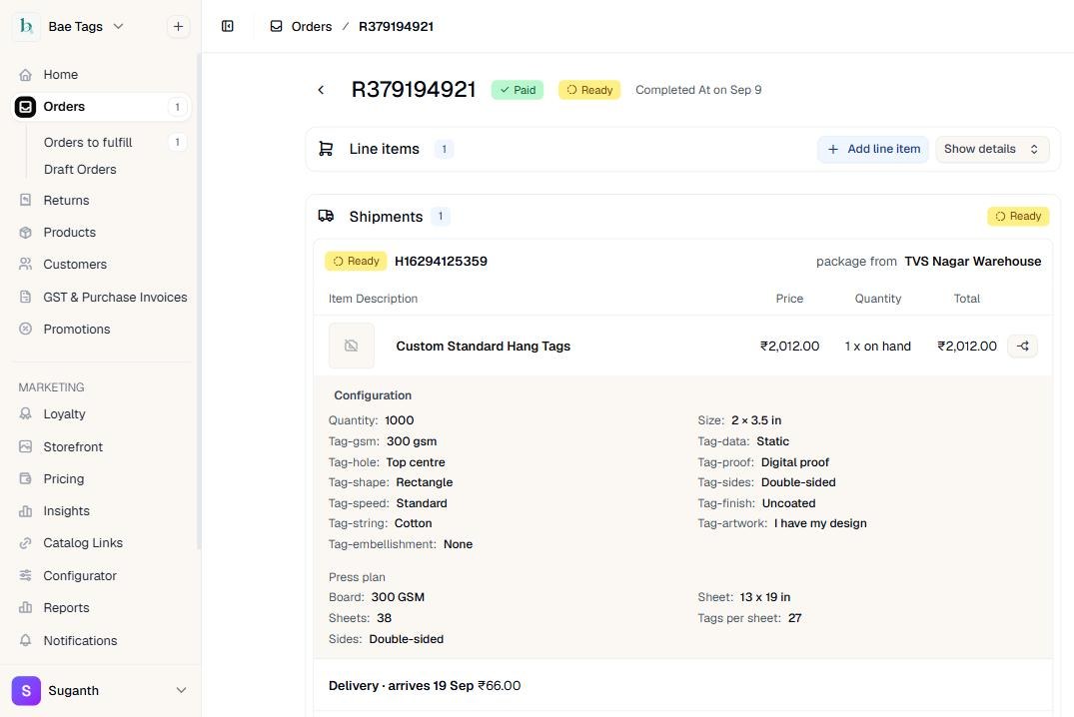This screenshot has width=1074, height=717.
Task: Open Storefront settings
Action: pyautogui.click(x=73, y=446)
